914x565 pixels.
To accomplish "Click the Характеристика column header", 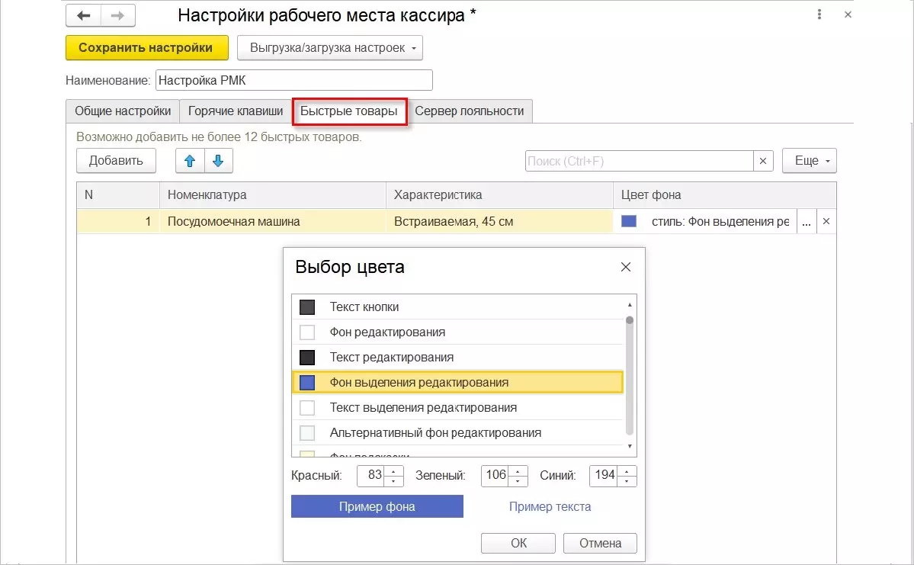I will click(499, 195).
